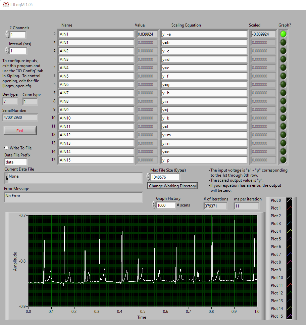Viewport: 306px width, 325px height.
Task: Click the Data File Prefix text field
Action: point(15,162)
